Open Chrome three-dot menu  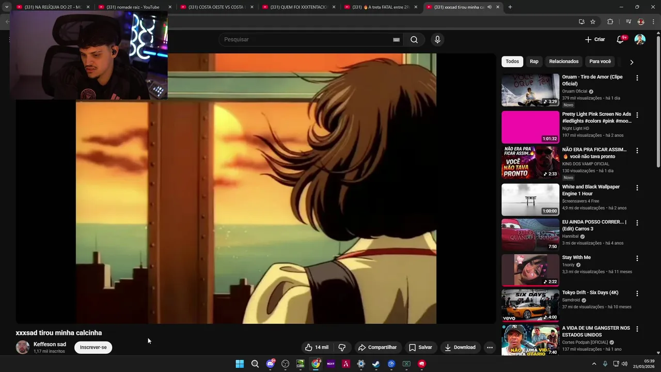tap(653, 22)
